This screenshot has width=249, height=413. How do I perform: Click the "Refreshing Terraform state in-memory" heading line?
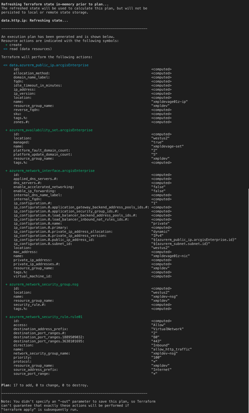click(55, 4)
